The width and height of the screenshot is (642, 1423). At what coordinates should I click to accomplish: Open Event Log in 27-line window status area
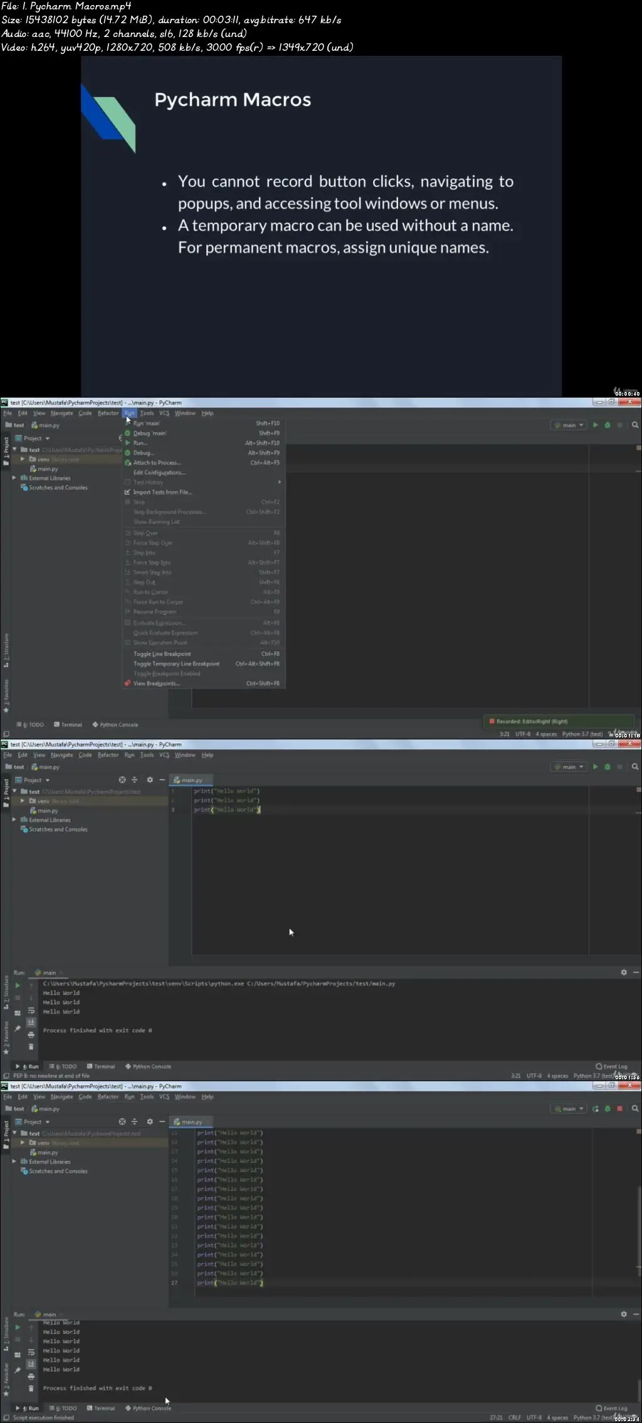(x=611, y=1409)
